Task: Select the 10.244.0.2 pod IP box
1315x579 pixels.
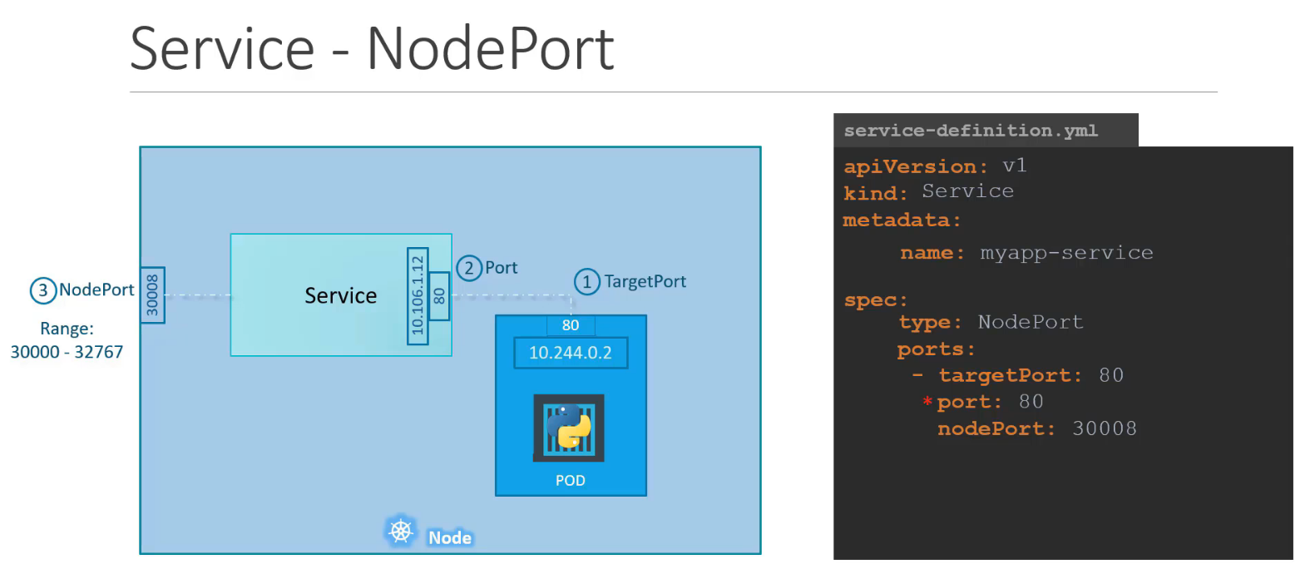Action: [x=571, y=353]
